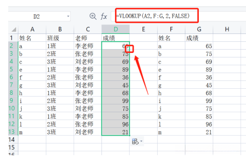This screenshot has width=246, height=157.
Task: Click cell G9 containing 99
Action: tap(199, 100)
